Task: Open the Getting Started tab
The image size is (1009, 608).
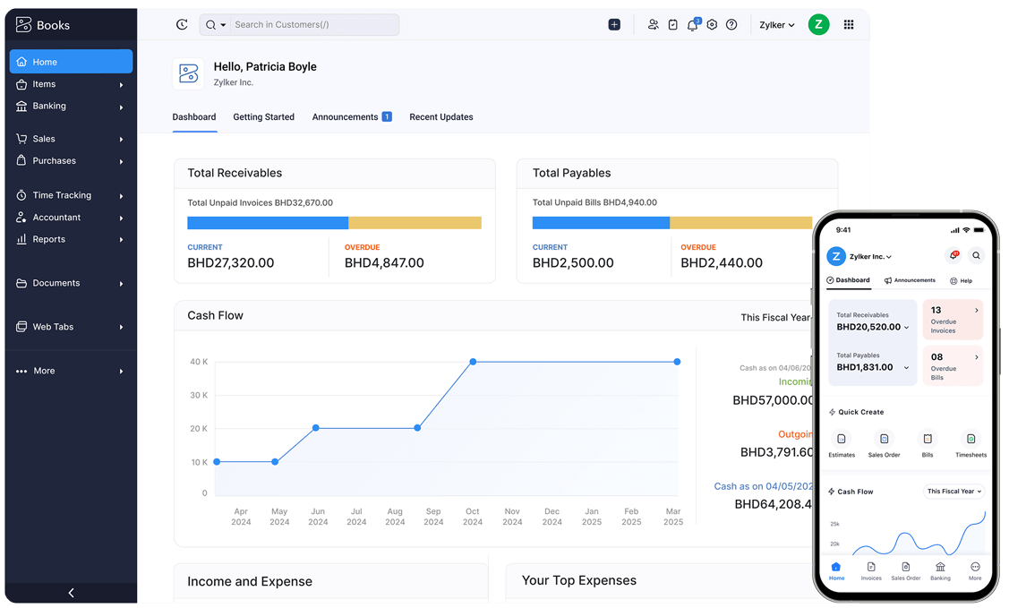Action: coord(263,116)
